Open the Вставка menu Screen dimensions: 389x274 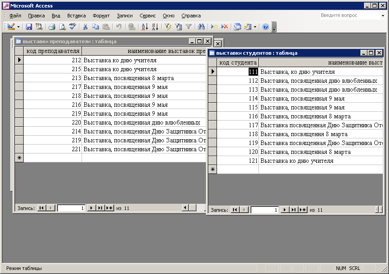(x=76, y=16)
